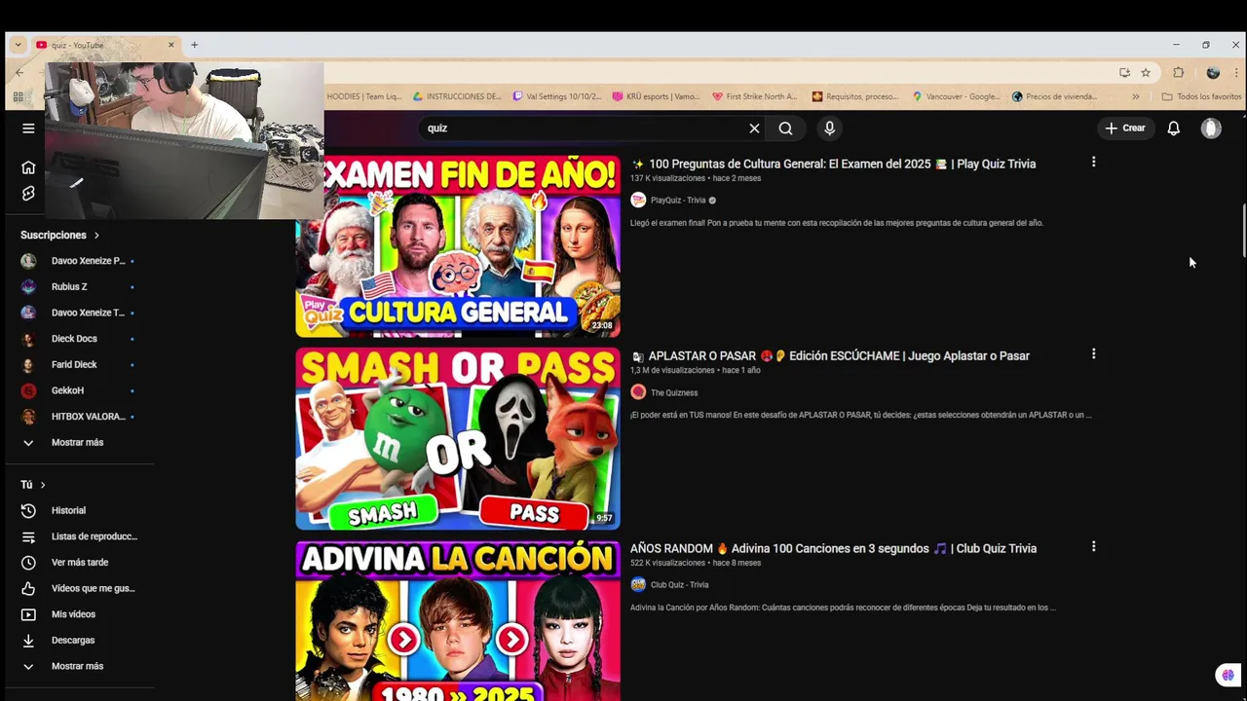Open the YouTube hamburger guide menu
This screenshot has width=1247, height=701.
pyautogui.click(x=28, y=129)
